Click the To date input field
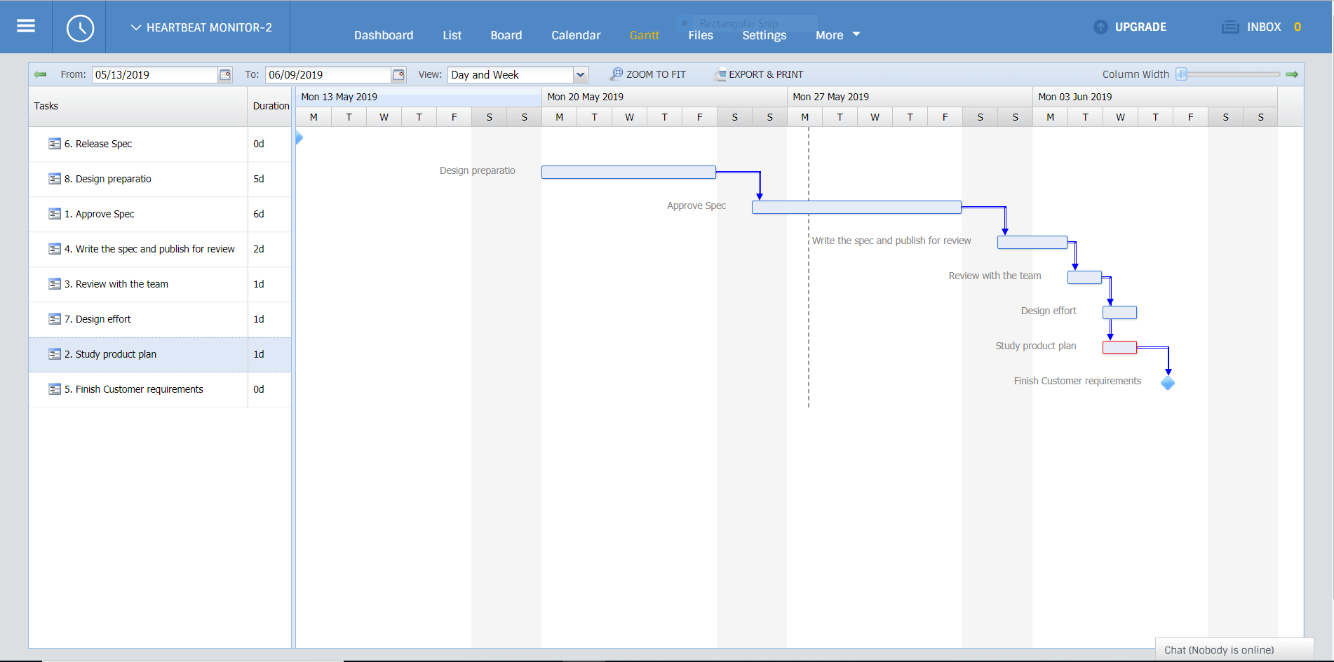The height and width of the screenshot is (662, 1334). (328, 74)
